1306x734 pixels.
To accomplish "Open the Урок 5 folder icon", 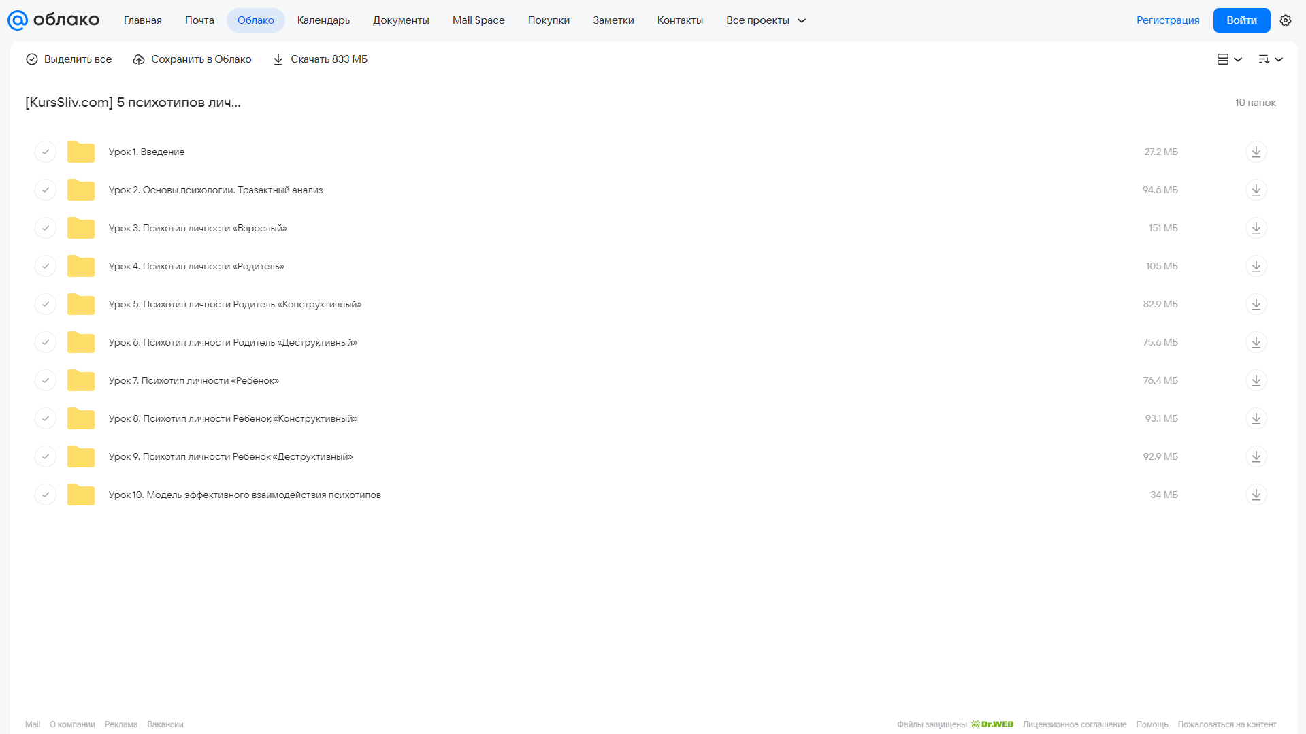I will [81, 304].
